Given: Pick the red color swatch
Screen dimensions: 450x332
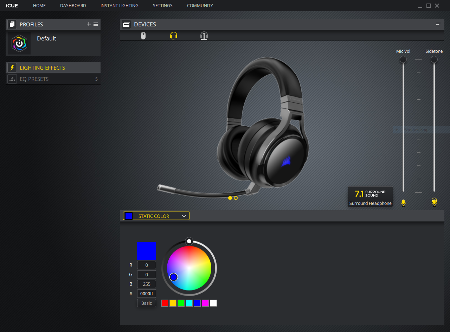Looking at the screenshot, I should click(165, 303).
